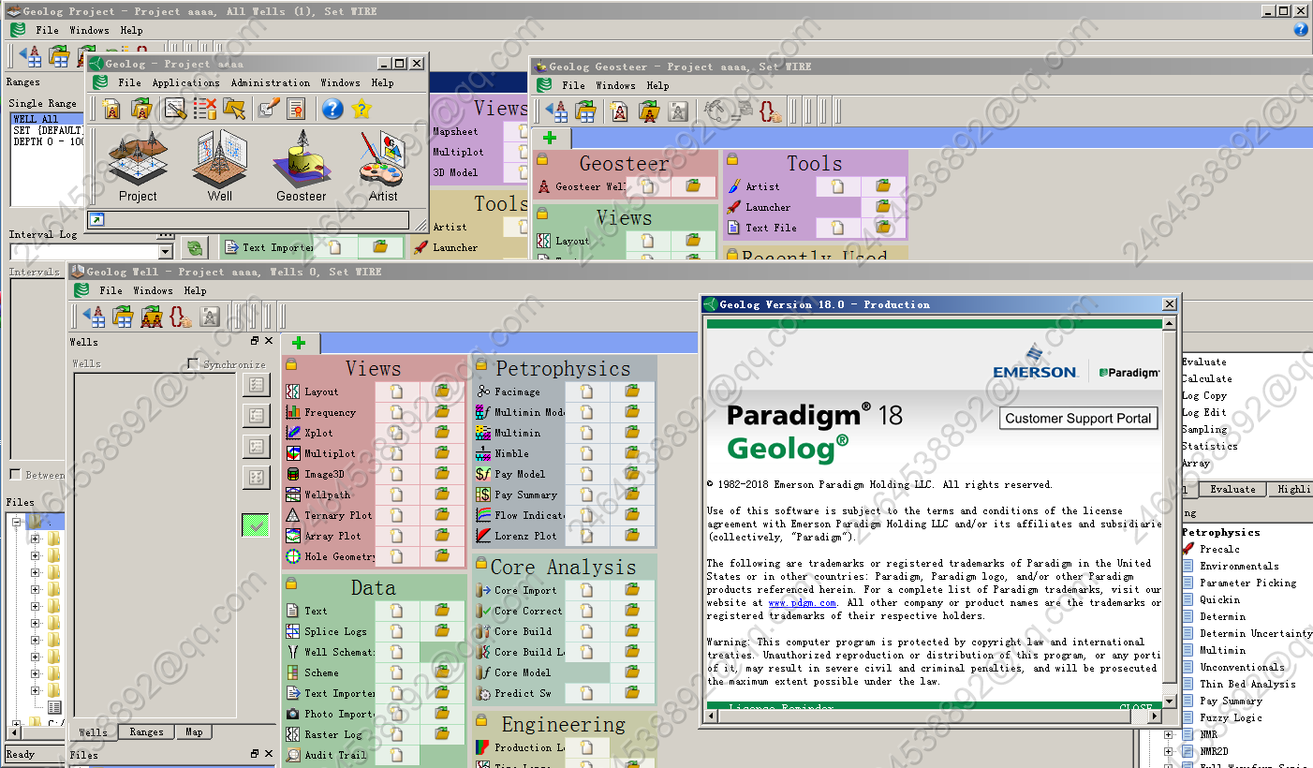Click refresh button beside Interval Log field
This screenshot has width=1313, height=768.
(194, 248)
